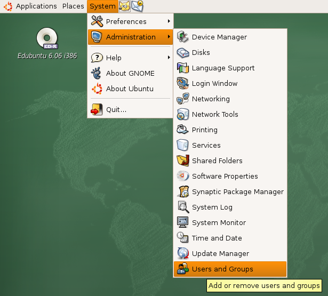This screenshot has width=328, height=296.
Task: Launch the mail envelope icon in panel
Action: 137,6
